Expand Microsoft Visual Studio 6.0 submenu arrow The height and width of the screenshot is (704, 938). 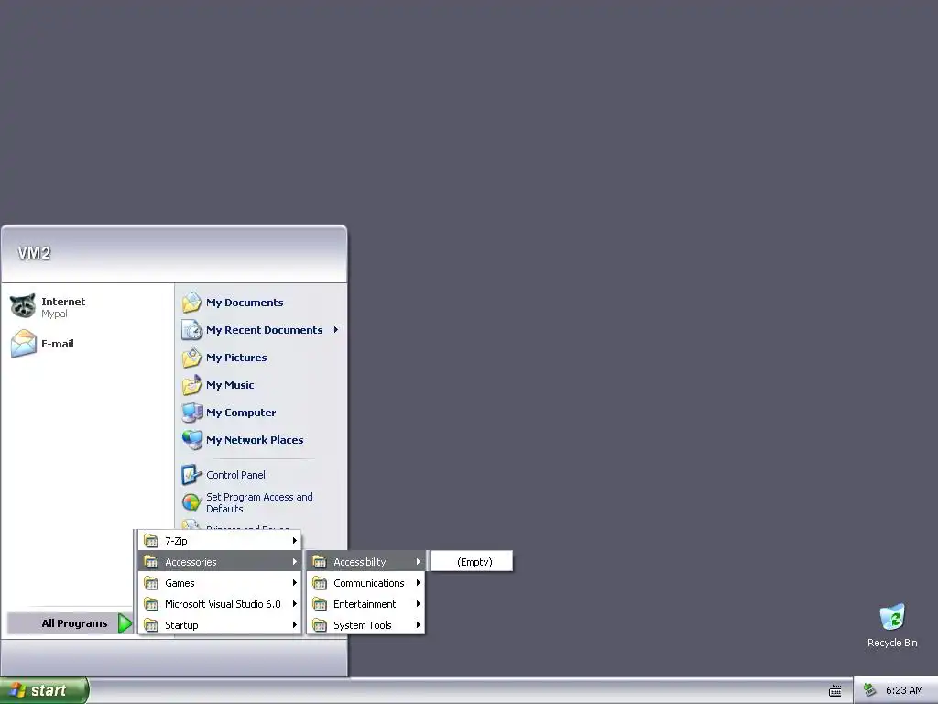294,604
